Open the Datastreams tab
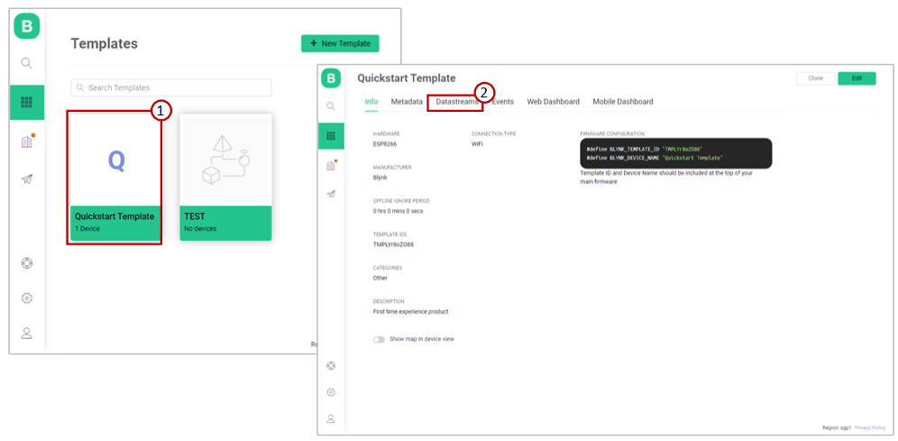The height and width of the screenshot is (441, 898). pyautogui.click(x=457, y=101)
